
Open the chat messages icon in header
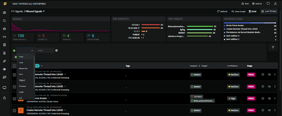point(268,4)
